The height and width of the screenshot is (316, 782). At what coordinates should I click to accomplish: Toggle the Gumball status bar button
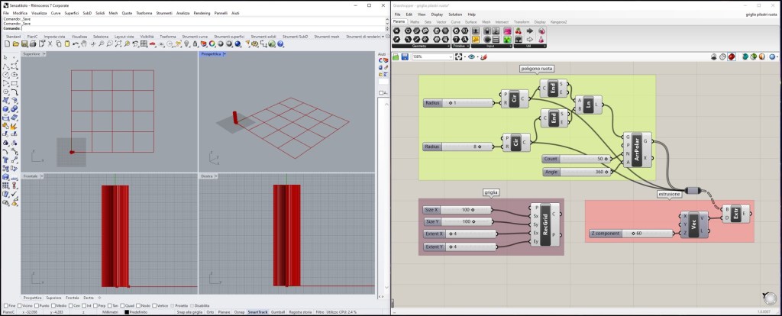[278, 313]
